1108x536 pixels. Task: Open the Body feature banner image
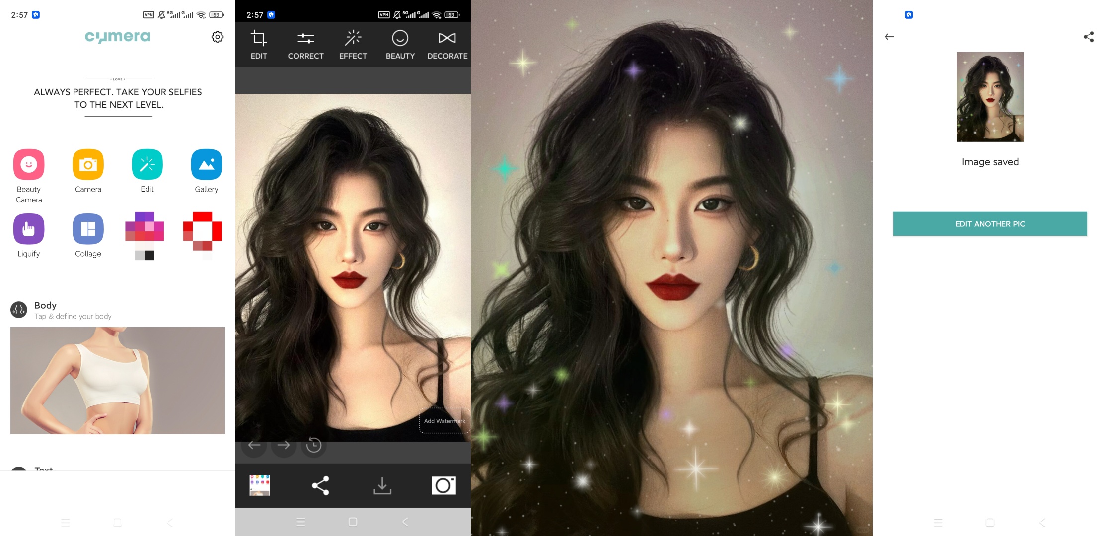pyautogui.click(x=118, y=381)
